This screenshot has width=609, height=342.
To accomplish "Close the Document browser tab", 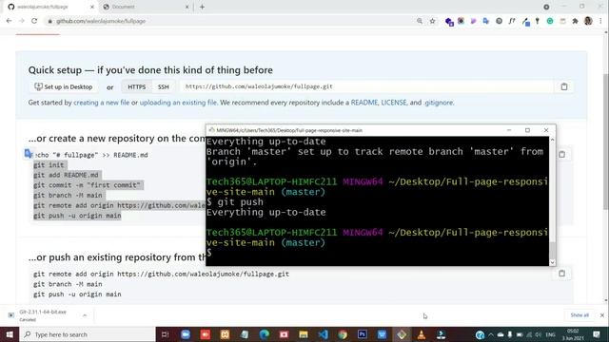I will (x=187, y=7).
